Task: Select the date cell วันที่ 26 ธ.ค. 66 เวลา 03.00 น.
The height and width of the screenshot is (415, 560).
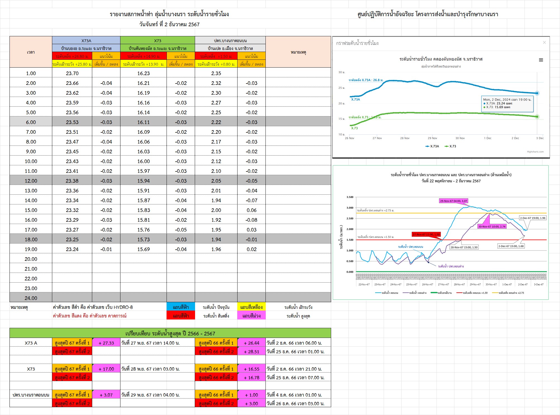Action: [x=298, y=403]
